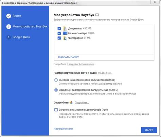Click the ДАЛЕЕ button

tap(149, 130)
